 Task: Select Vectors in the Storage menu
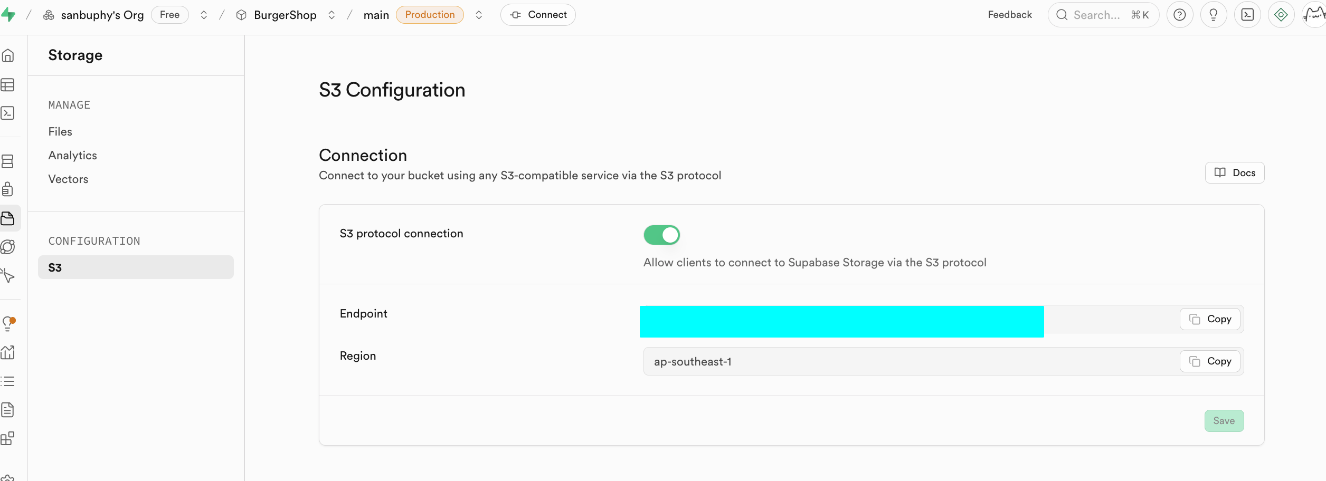[x=68, y=179]
